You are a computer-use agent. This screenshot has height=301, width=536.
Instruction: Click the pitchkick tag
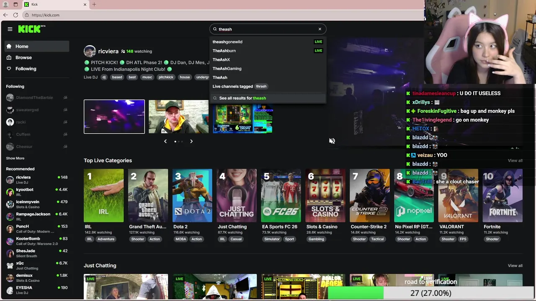(166, 77)
